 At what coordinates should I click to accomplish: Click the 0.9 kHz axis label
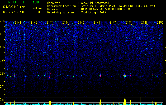(2, 60)
